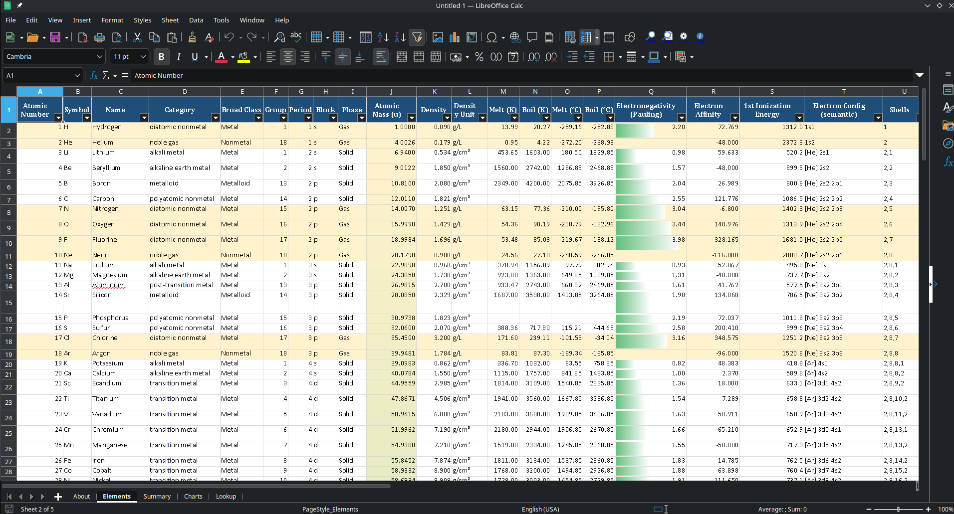
Task: Switch to the Summary sheet tab
Action: (156, 497)
